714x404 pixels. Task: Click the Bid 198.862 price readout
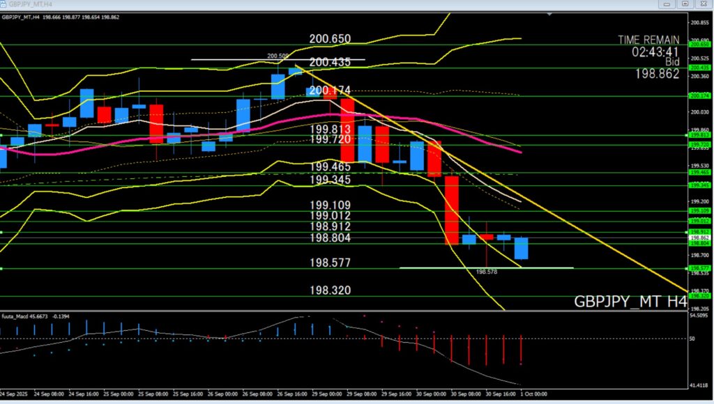click(656, 73)
